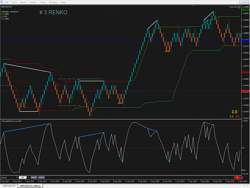The image size is (250, 188).
Task: Click the Renko label in bottom panel
Action: (4, 178)
